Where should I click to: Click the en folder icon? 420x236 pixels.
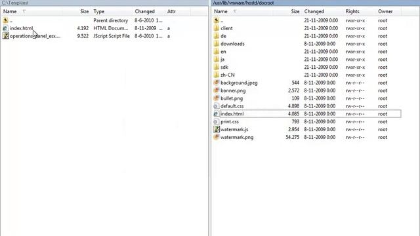[216, 51]
